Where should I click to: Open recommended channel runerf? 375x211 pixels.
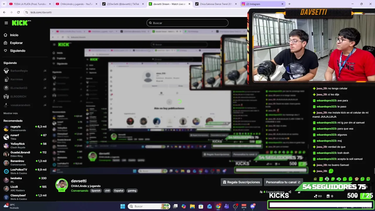(x=25, y=137)
